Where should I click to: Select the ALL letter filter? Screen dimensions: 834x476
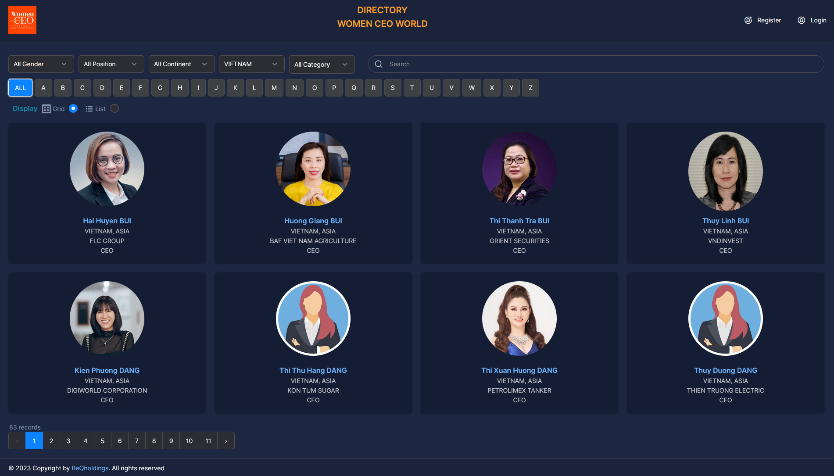21,88
